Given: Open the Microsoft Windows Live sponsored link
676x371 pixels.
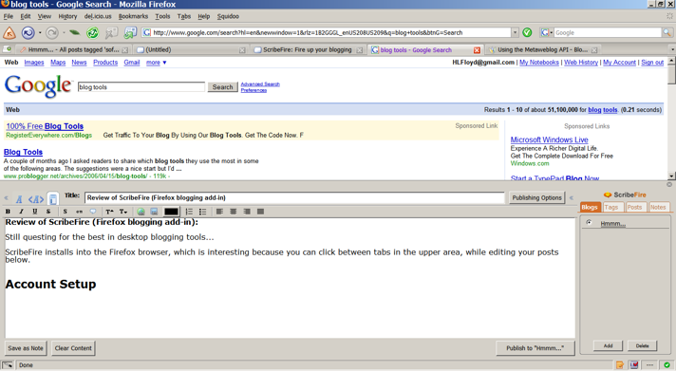Looking at the screenshot, I should (549, 139).
